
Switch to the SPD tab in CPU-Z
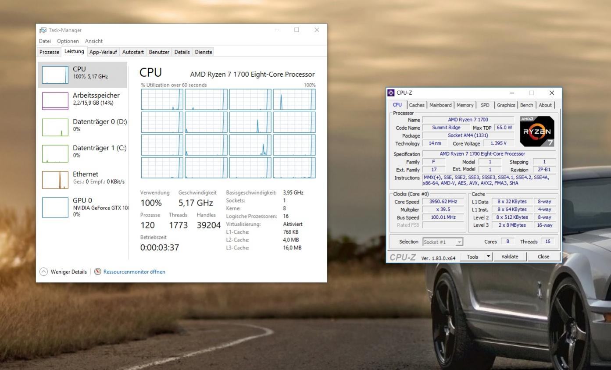coord(485,105)
